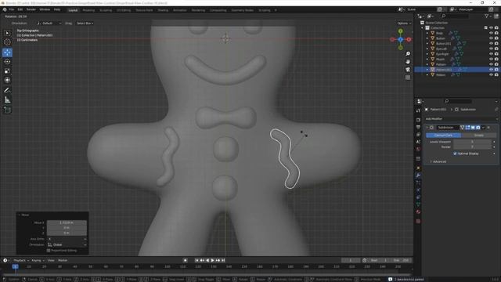The height and width of the screenshot is (282, 501).
Task: Click the Move X value field
Action: [67, 222]
